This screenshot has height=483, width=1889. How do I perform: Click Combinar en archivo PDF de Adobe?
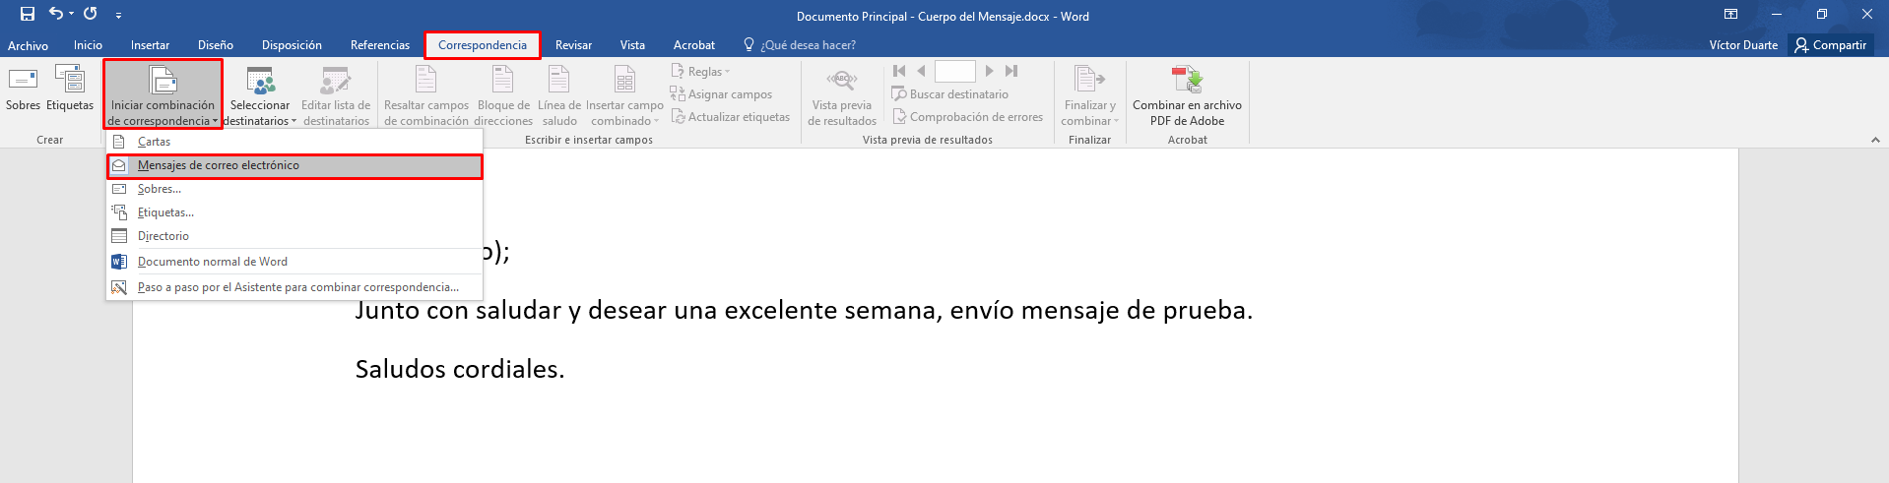[1187, 95]
